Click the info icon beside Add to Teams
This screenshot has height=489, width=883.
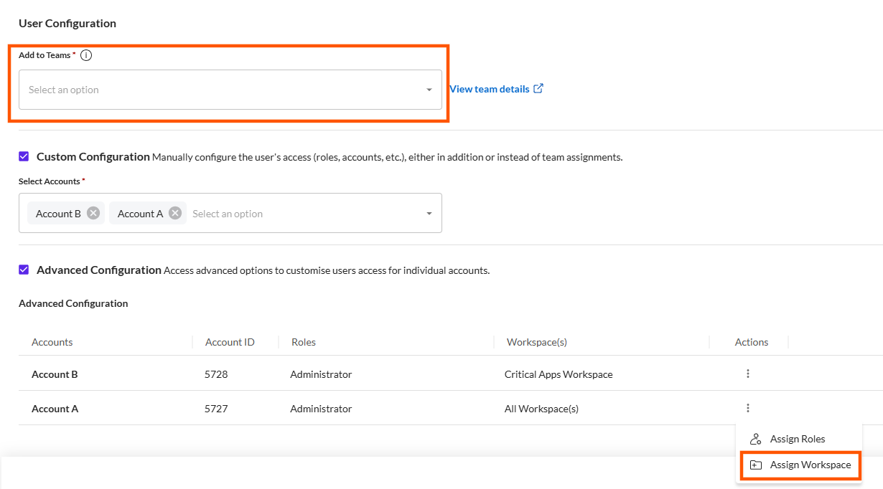[86, 55]
